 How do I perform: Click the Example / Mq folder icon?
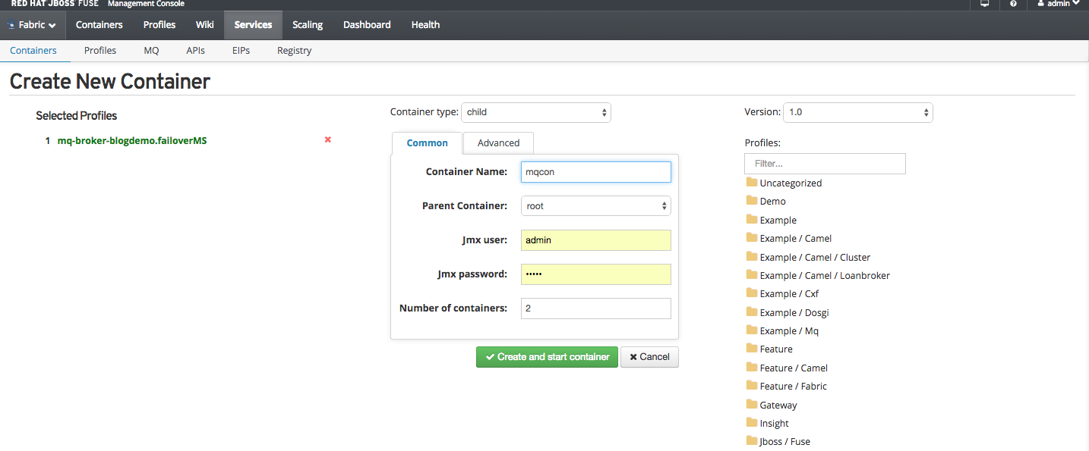point(752,330)
